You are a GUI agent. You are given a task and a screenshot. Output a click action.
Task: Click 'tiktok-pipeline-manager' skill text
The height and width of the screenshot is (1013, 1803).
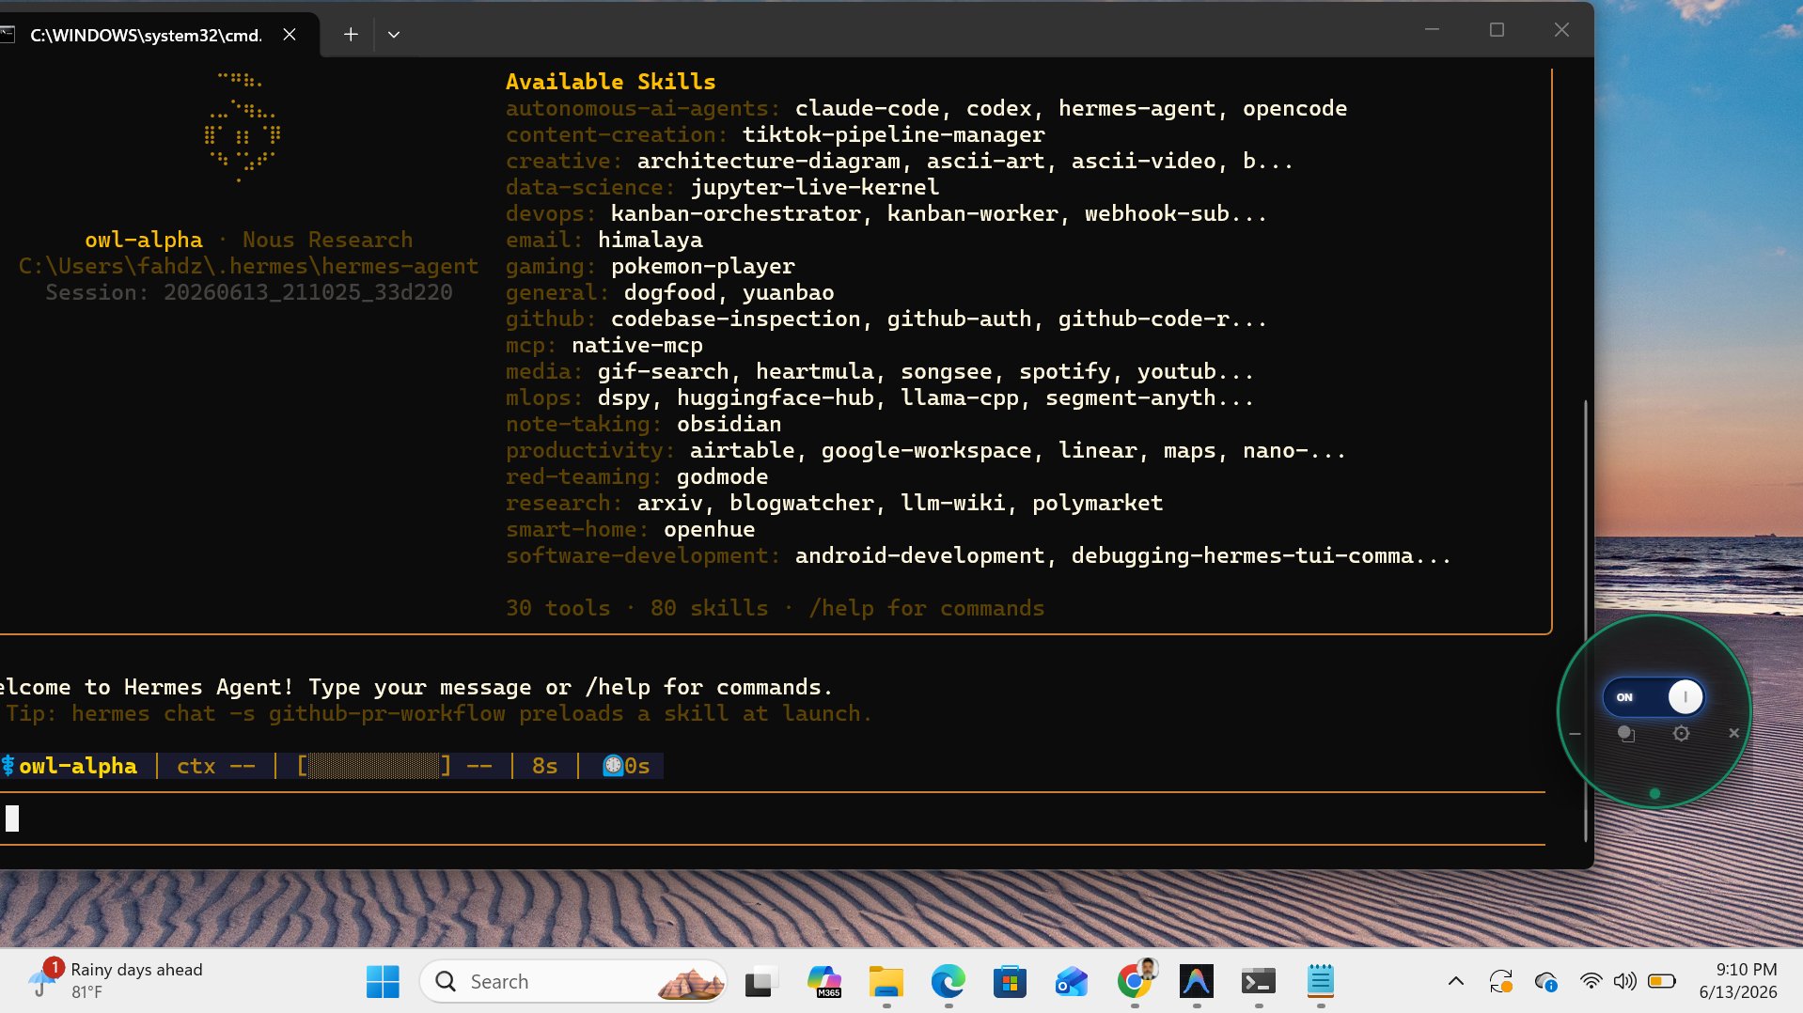click(x=893, y=134)
